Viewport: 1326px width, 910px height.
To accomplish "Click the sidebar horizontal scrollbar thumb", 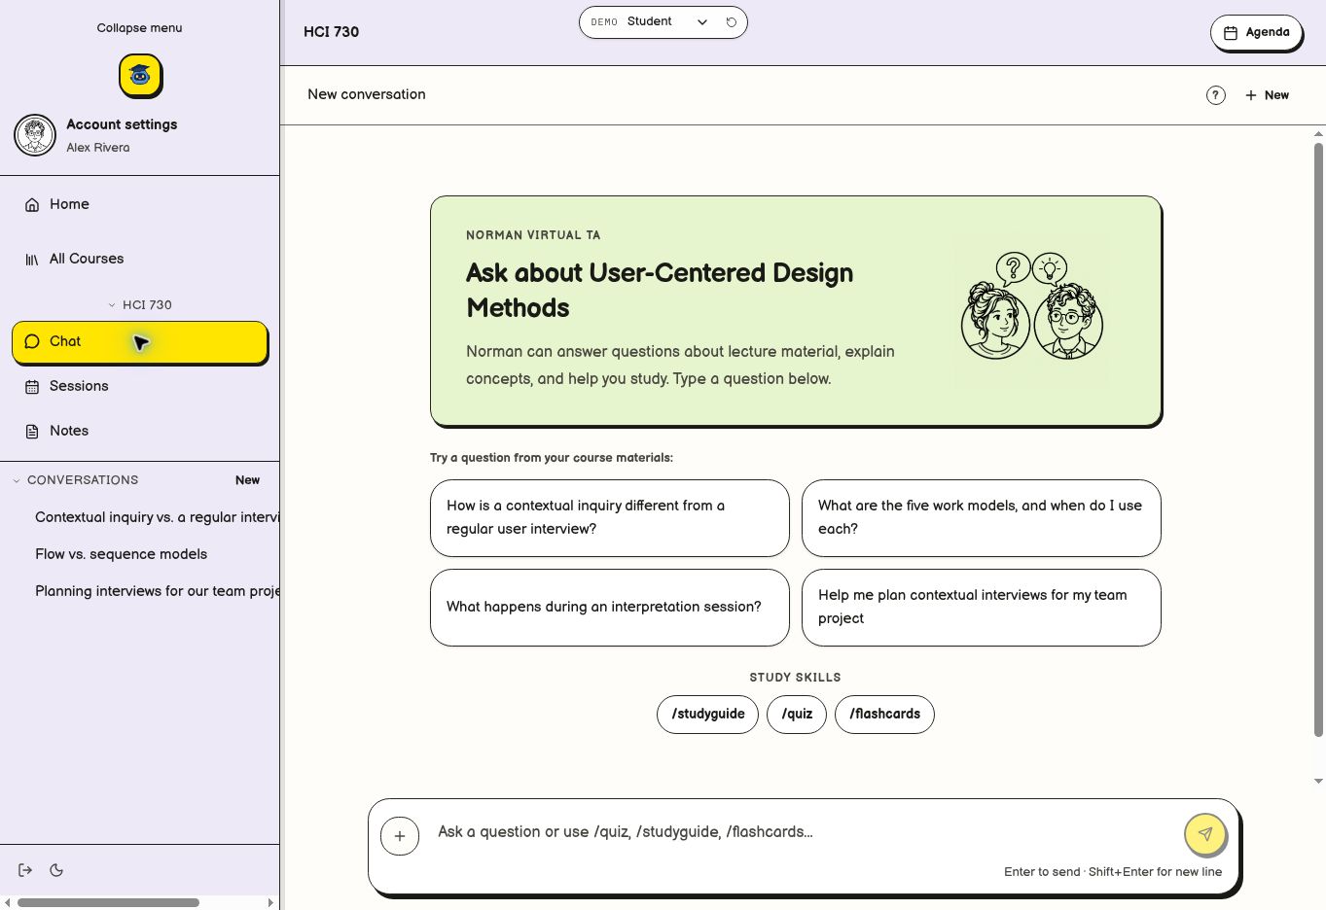I will point(108,902).
